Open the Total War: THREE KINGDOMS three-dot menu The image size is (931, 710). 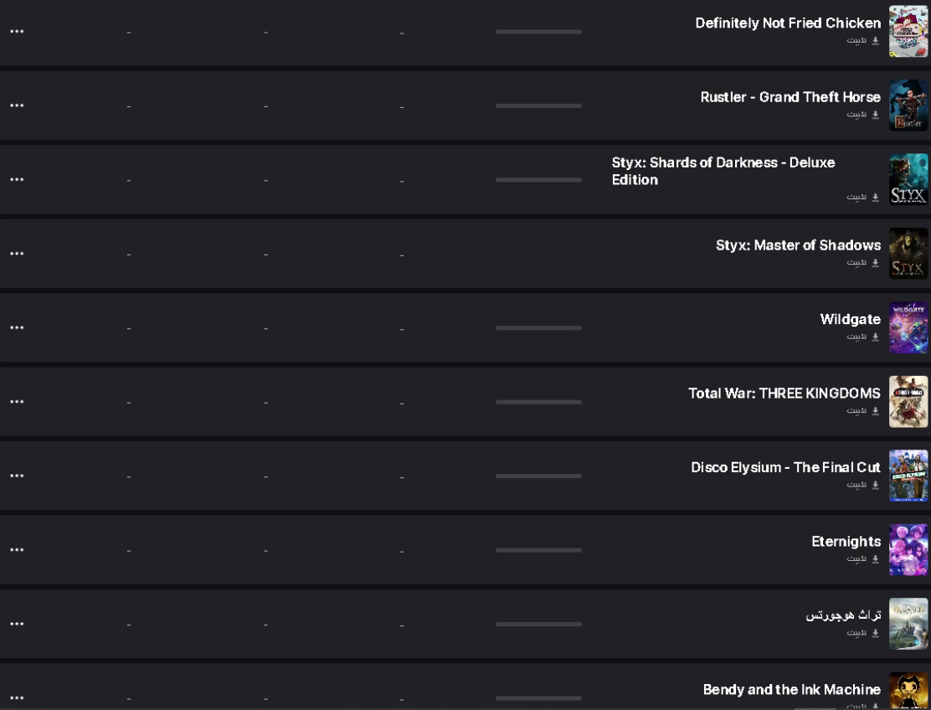[x=17, y=402]
